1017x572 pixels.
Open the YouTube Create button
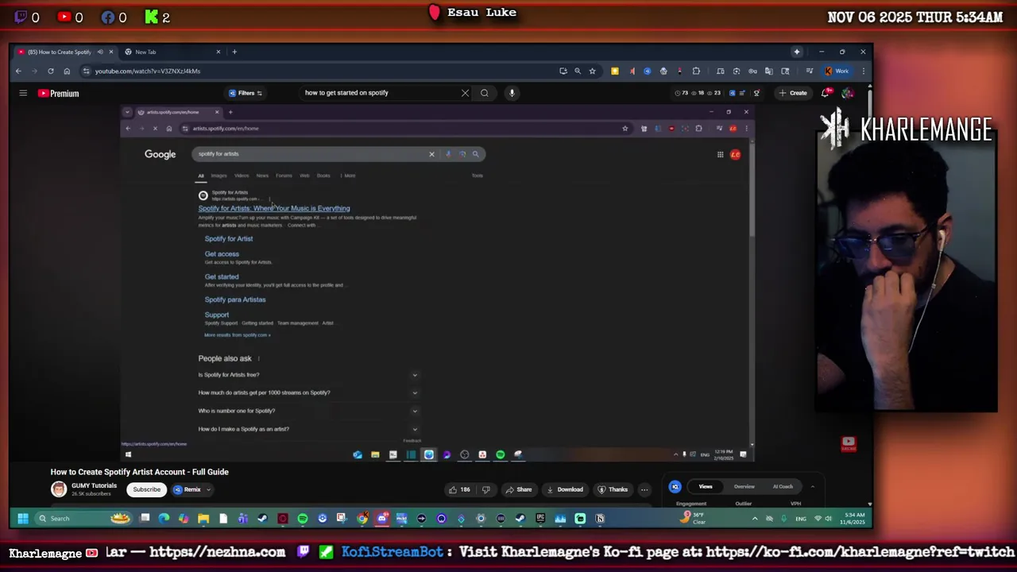click(793, 93)
